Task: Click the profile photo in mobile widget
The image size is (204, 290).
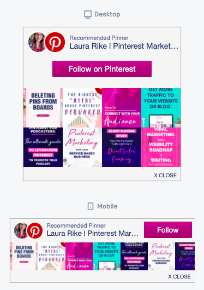Action: coord(21,230)
